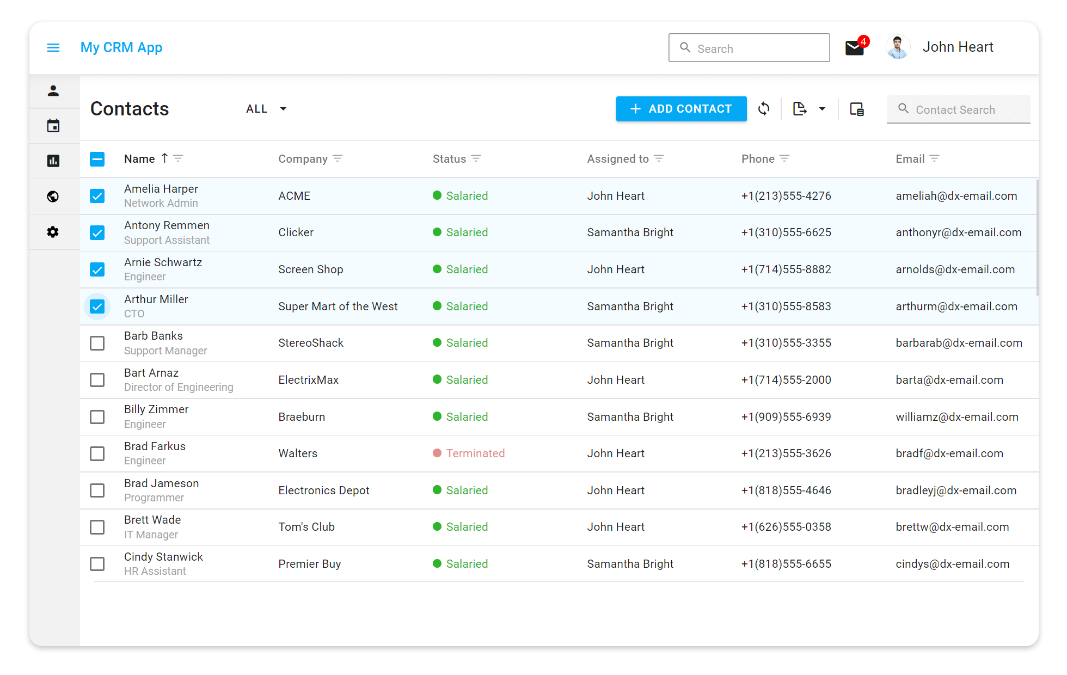Click the Barb Banks contact name
Viewport: 1067px width, 675px height.
click(x=154, y=336)
